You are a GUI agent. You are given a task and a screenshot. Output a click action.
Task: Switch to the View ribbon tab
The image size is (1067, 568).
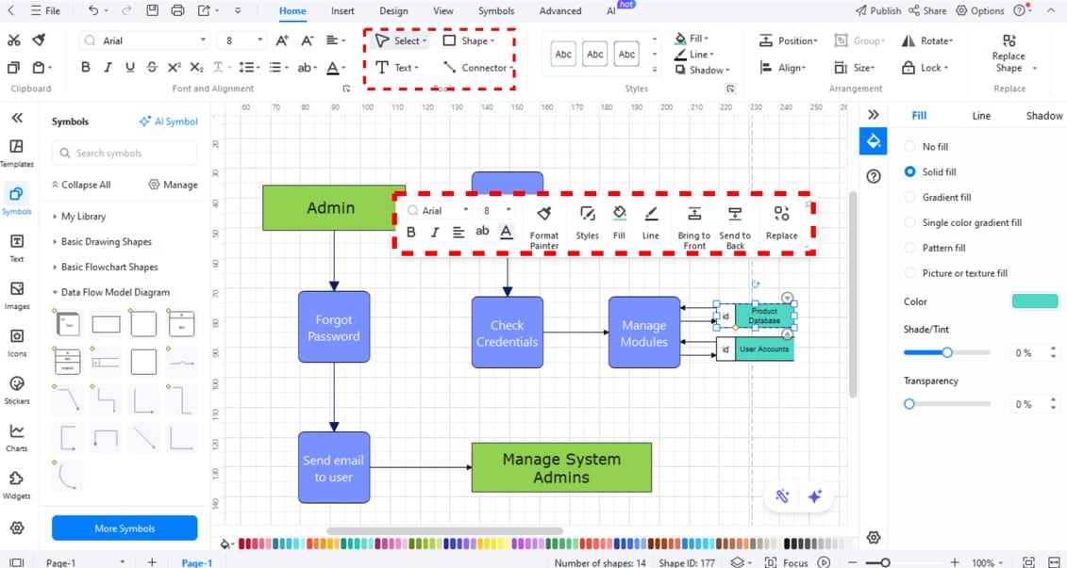pos(443,11)
